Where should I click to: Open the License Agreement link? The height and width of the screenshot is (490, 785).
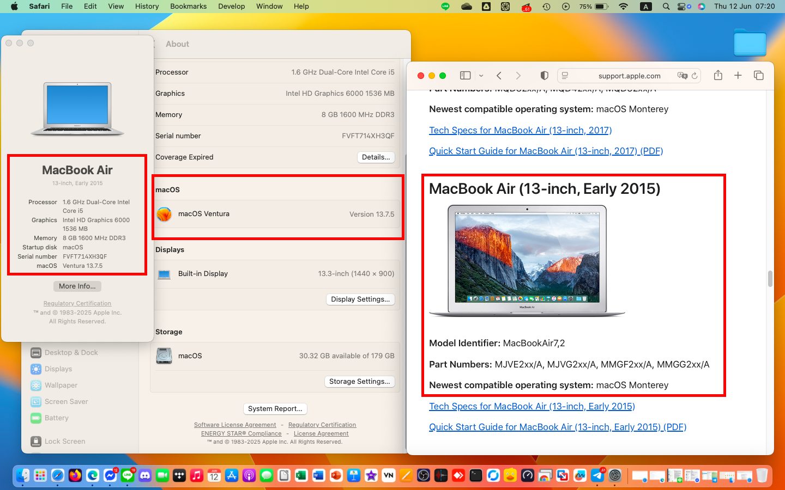click(321, 433)
